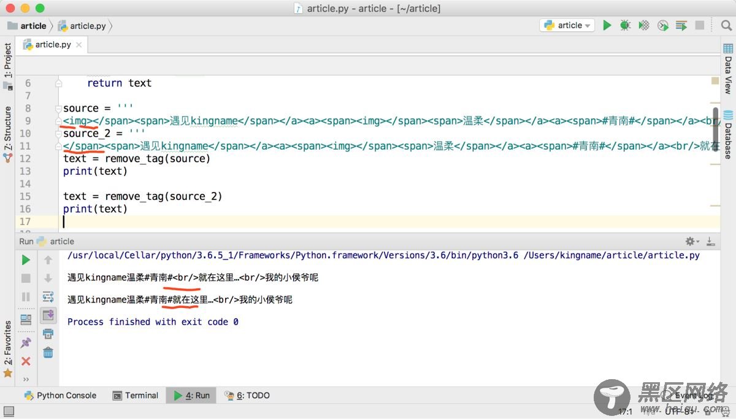The height and width of the screenshot is (419, 736).
Task: Click the 'return text' code on line 6
Action: coord(119,83)
